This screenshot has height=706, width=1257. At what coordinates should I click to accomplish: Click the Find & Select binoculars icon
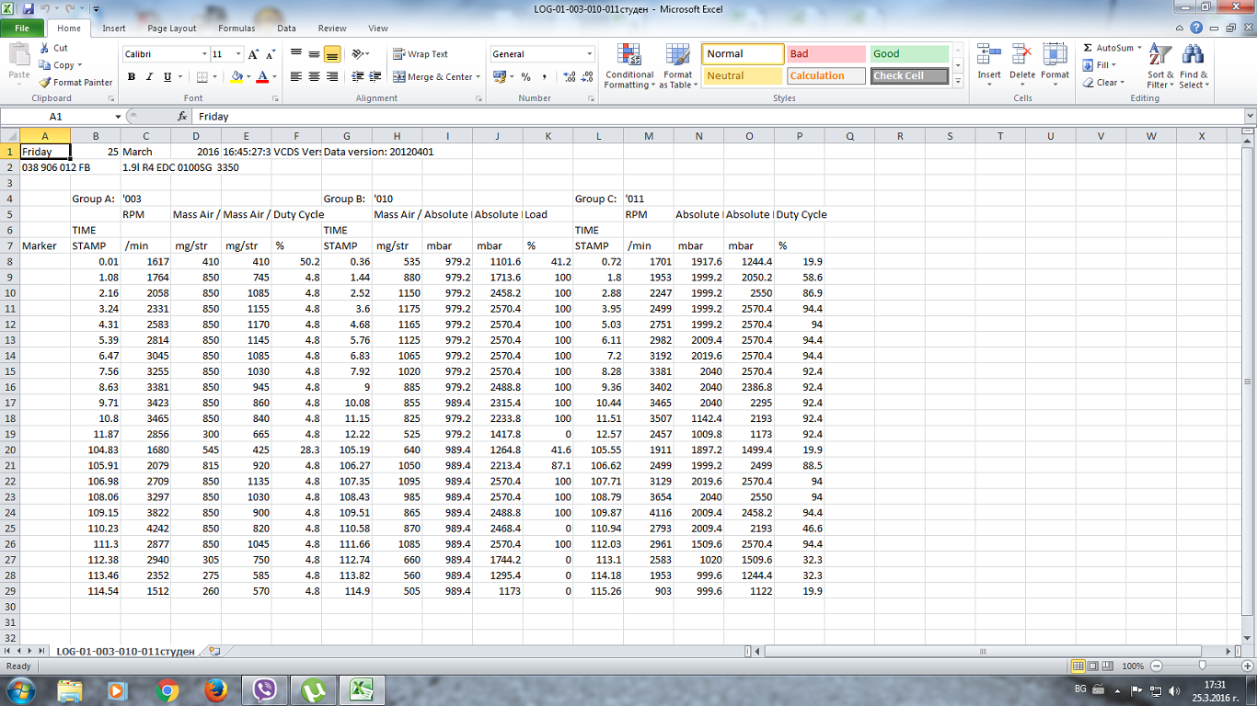click(1194, 56)
